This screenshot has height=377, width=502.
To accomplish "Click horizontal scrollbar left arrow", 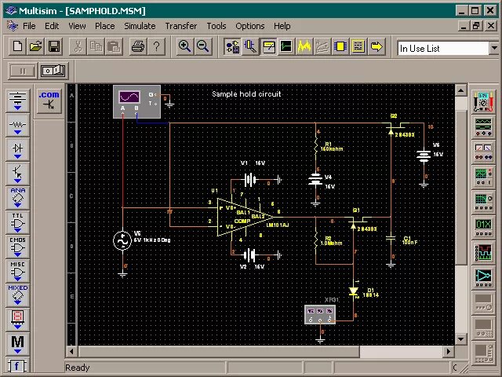I will 71,352.
